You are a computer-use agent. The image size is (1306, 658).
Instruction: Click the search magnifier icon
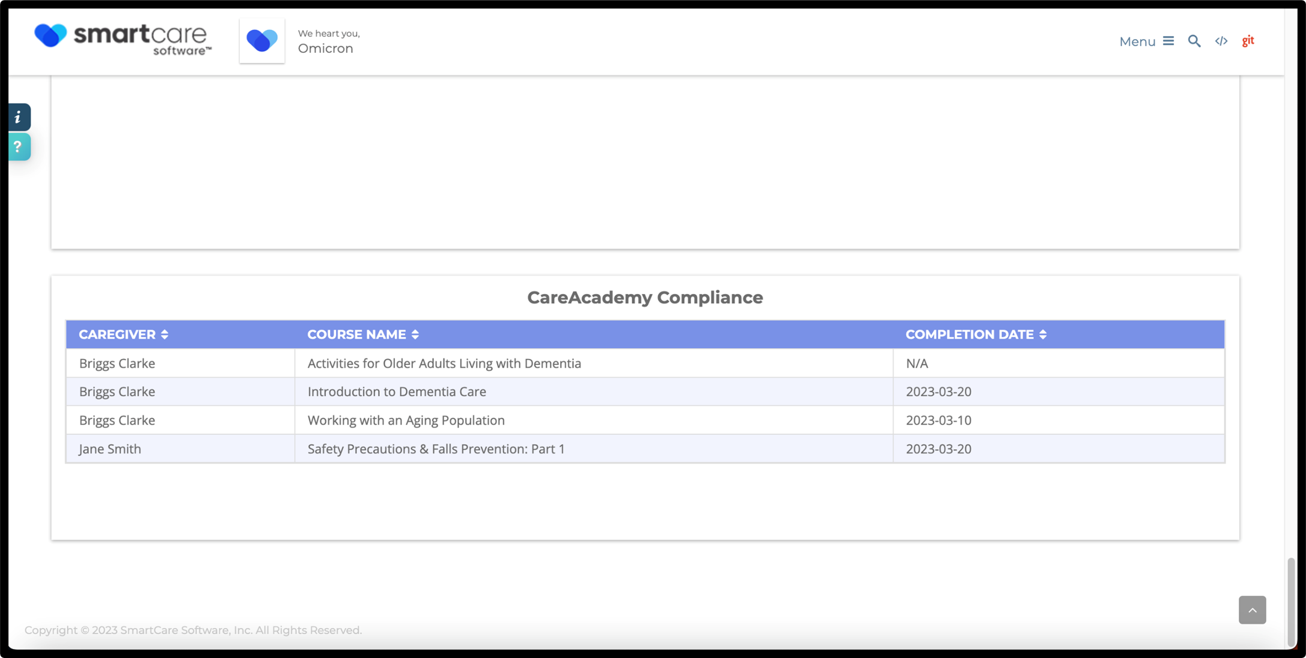[1194, 41]
